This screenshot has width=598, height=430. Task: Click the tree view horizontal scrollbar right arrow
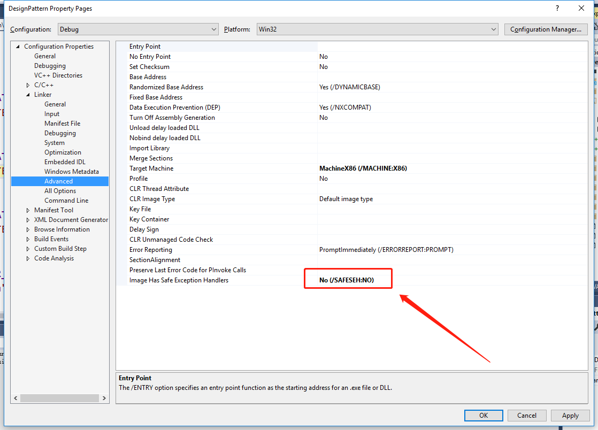[104, 398]
